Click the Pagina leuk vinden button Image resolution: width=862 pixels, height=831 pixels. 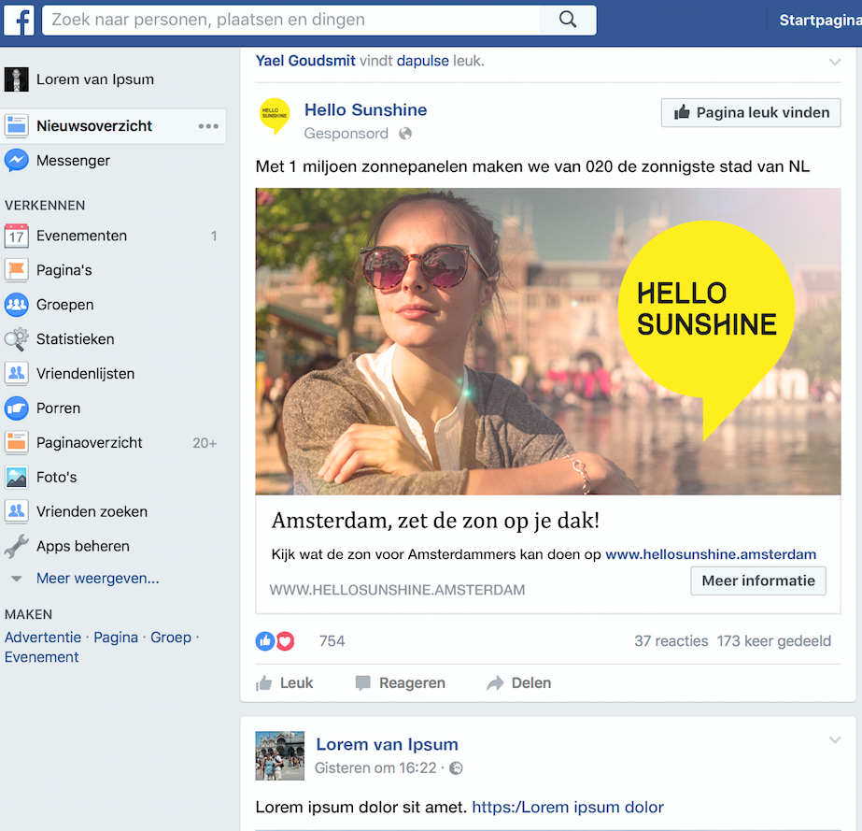pyautogui.click(x=751, y=113)
